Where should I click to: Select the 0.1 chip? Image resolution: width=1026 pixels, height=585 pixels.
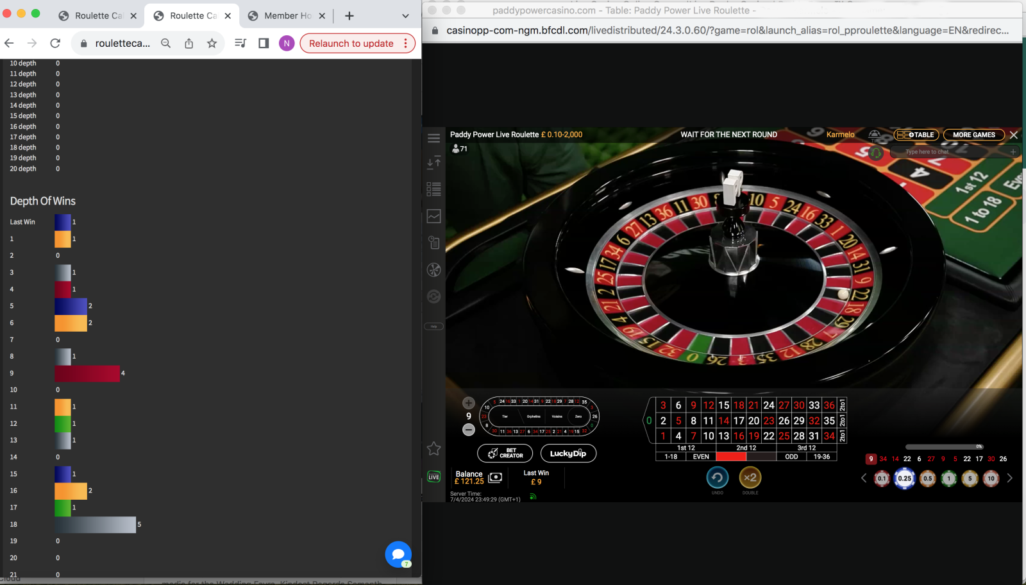click(882, 479)
